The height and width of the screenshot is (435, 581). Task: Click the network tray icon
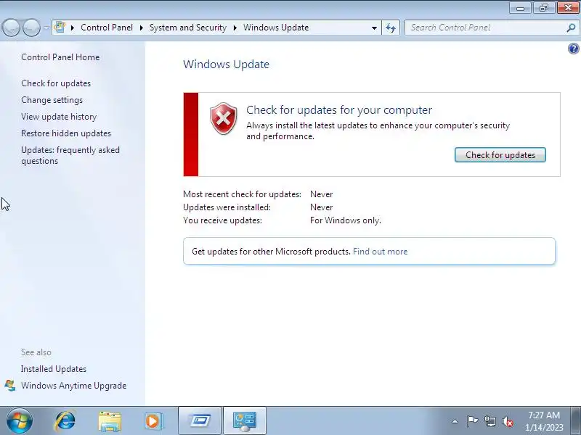[490, 421]
